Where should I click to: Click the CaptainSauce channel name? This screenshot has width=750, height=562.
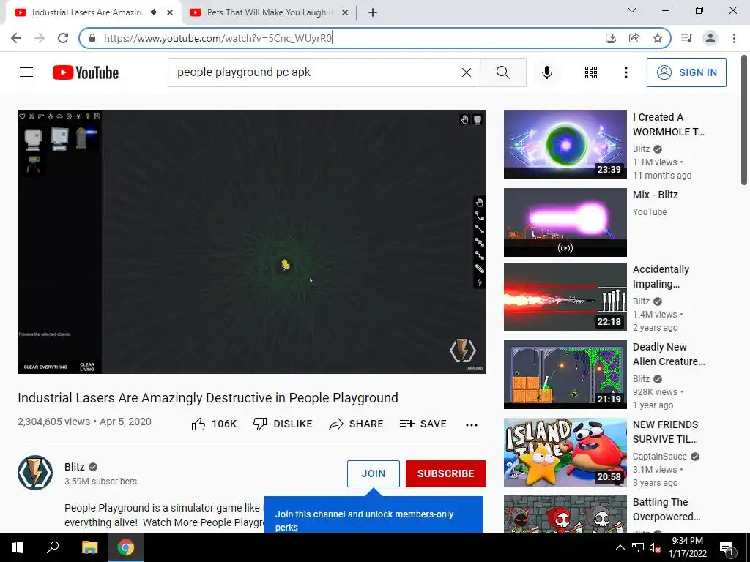pyautogui.click(x=660, y=457)
